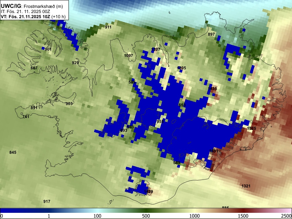Click the 1531 map label
Screen dimensions: 292x219
point(214,151)
